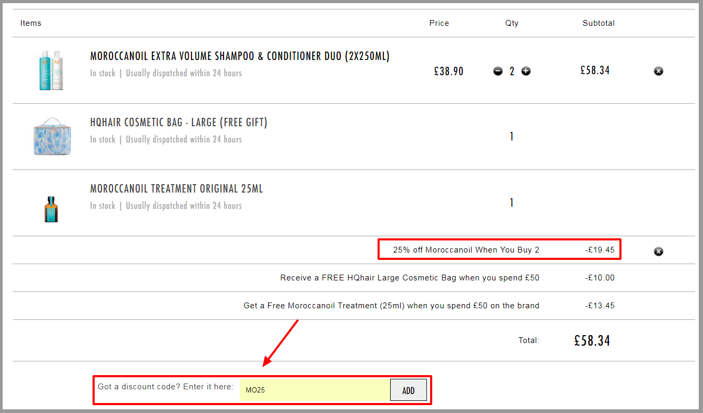Click quantity 1 in the Cosmetic Bag row
The image size is (703, 413).
tap(512, 137)
